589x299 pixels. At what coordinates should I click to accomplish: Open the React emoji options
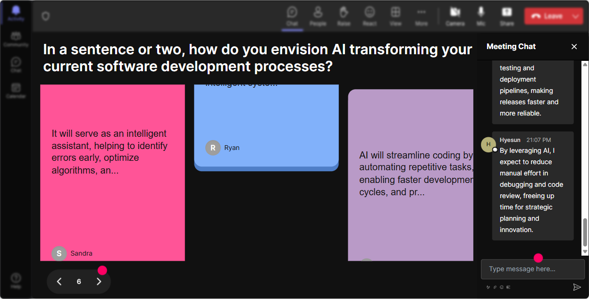point(370,16)
